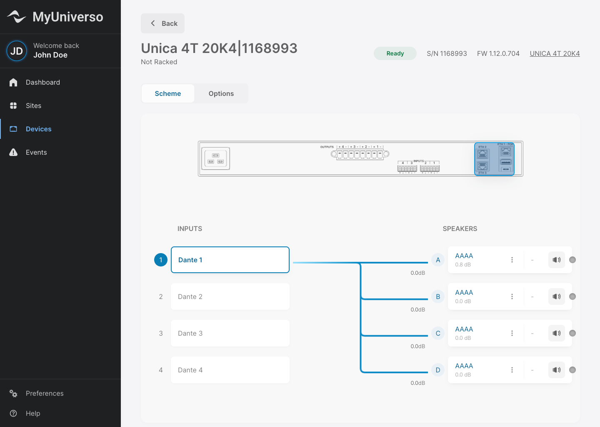This screenshot has width=600, height=427.
Task: Click the 0.0dB routing gain for channel B
Action: click(x=418, y=310)
